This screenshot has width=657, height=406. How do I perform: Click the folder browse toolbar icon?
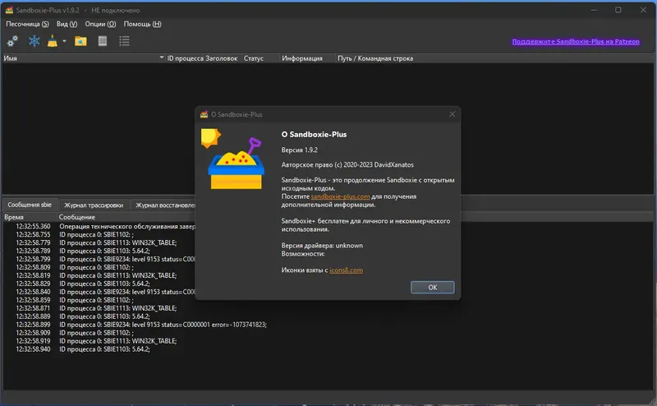pos(80,41)
